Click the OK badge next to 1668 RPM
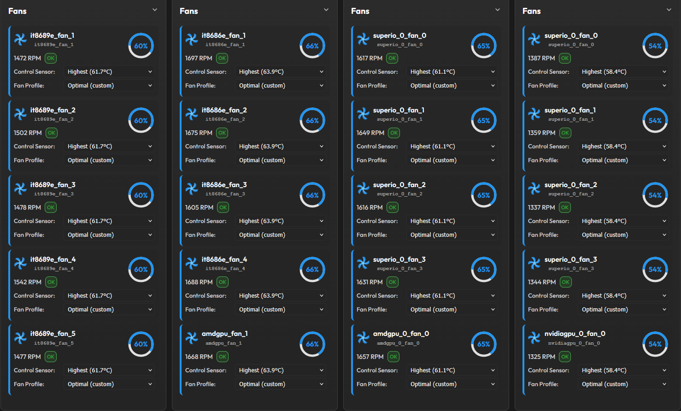The height and width of the screenshot is (411, 681). pyautogui.click(x=223, y=357)
